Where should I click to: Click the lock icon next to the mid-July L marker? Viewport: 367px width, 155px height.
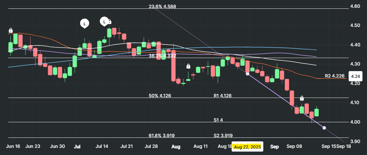[x=110, y=22]
